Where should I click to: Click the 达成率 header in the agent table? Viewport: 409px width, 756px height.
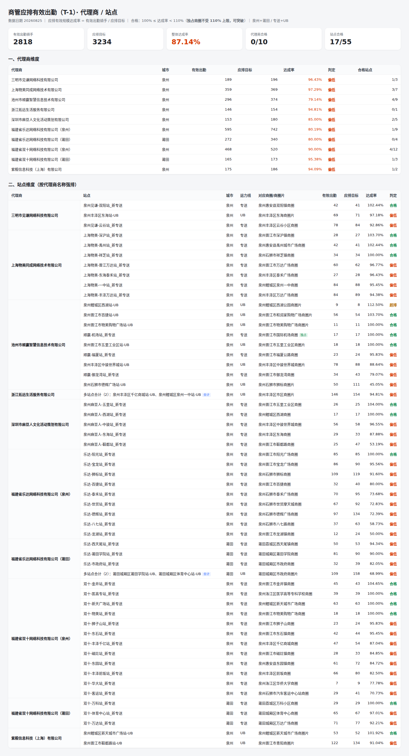289,70
